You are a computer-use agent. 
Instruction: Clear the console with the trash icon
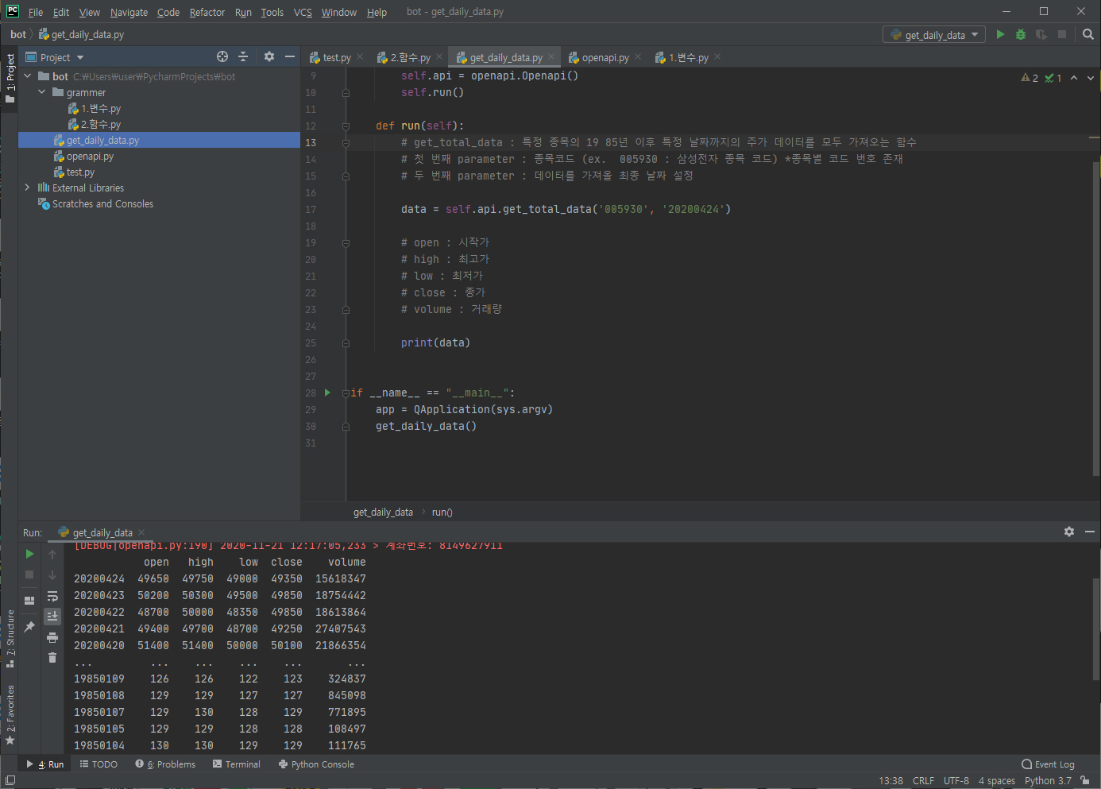[52, 658]
